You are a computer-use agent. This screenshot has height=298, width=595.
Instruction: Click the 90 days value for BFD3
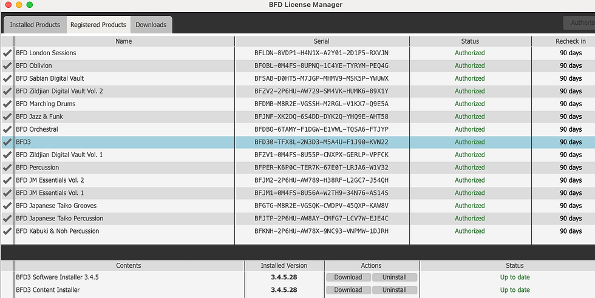point(571,142)
